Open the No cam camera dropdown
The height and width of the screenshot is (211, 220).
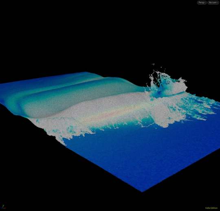tap(213, 2)
